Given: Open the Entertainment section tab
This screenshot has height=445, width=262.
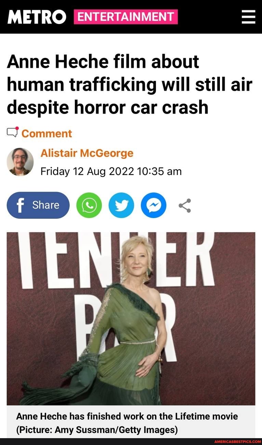Looking at the screenshot, I should point(126,16).
